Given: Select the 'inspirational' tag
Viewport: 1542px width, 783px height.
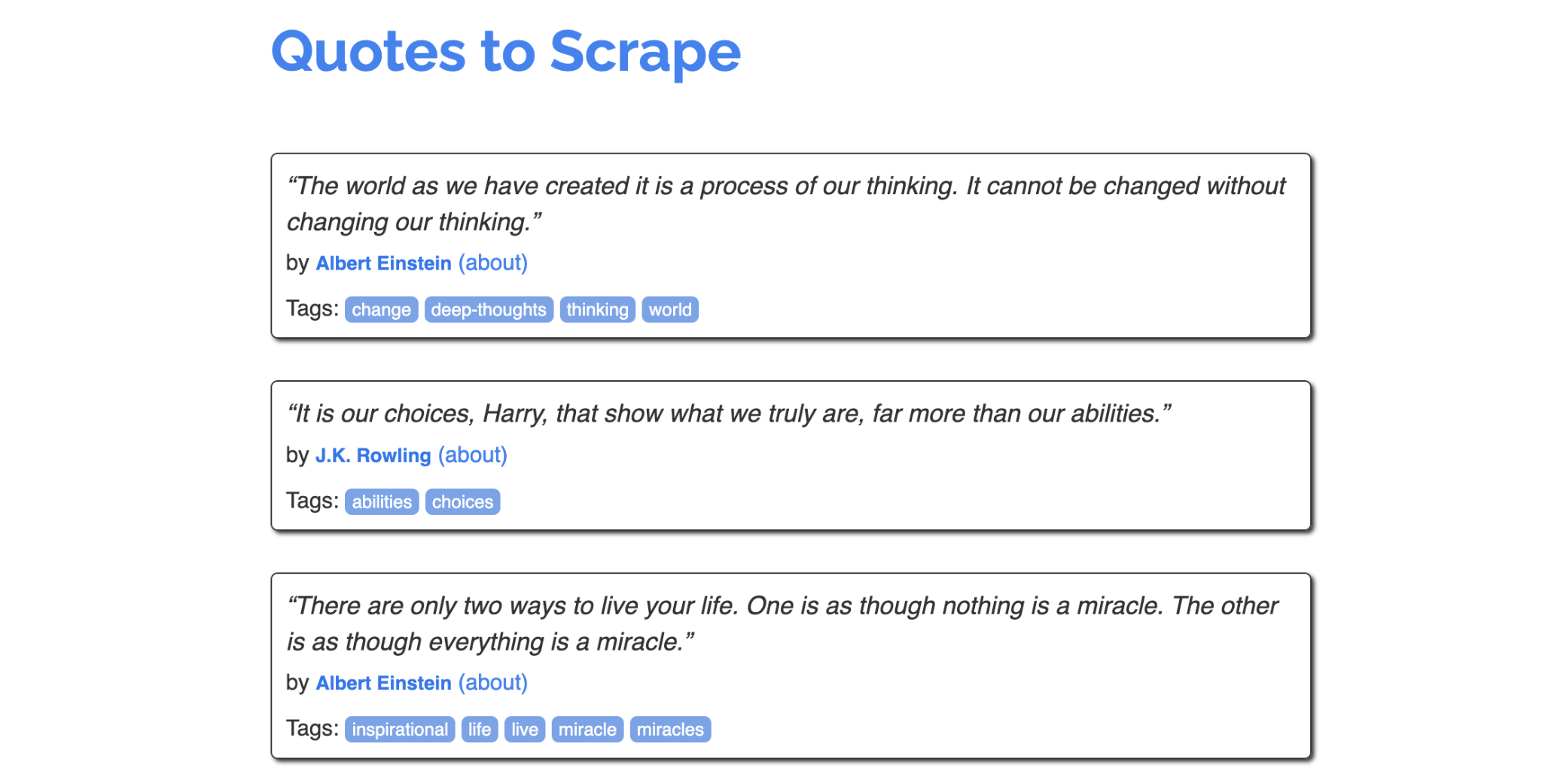Looking at the screenshot, I should [x=400, y=729].
